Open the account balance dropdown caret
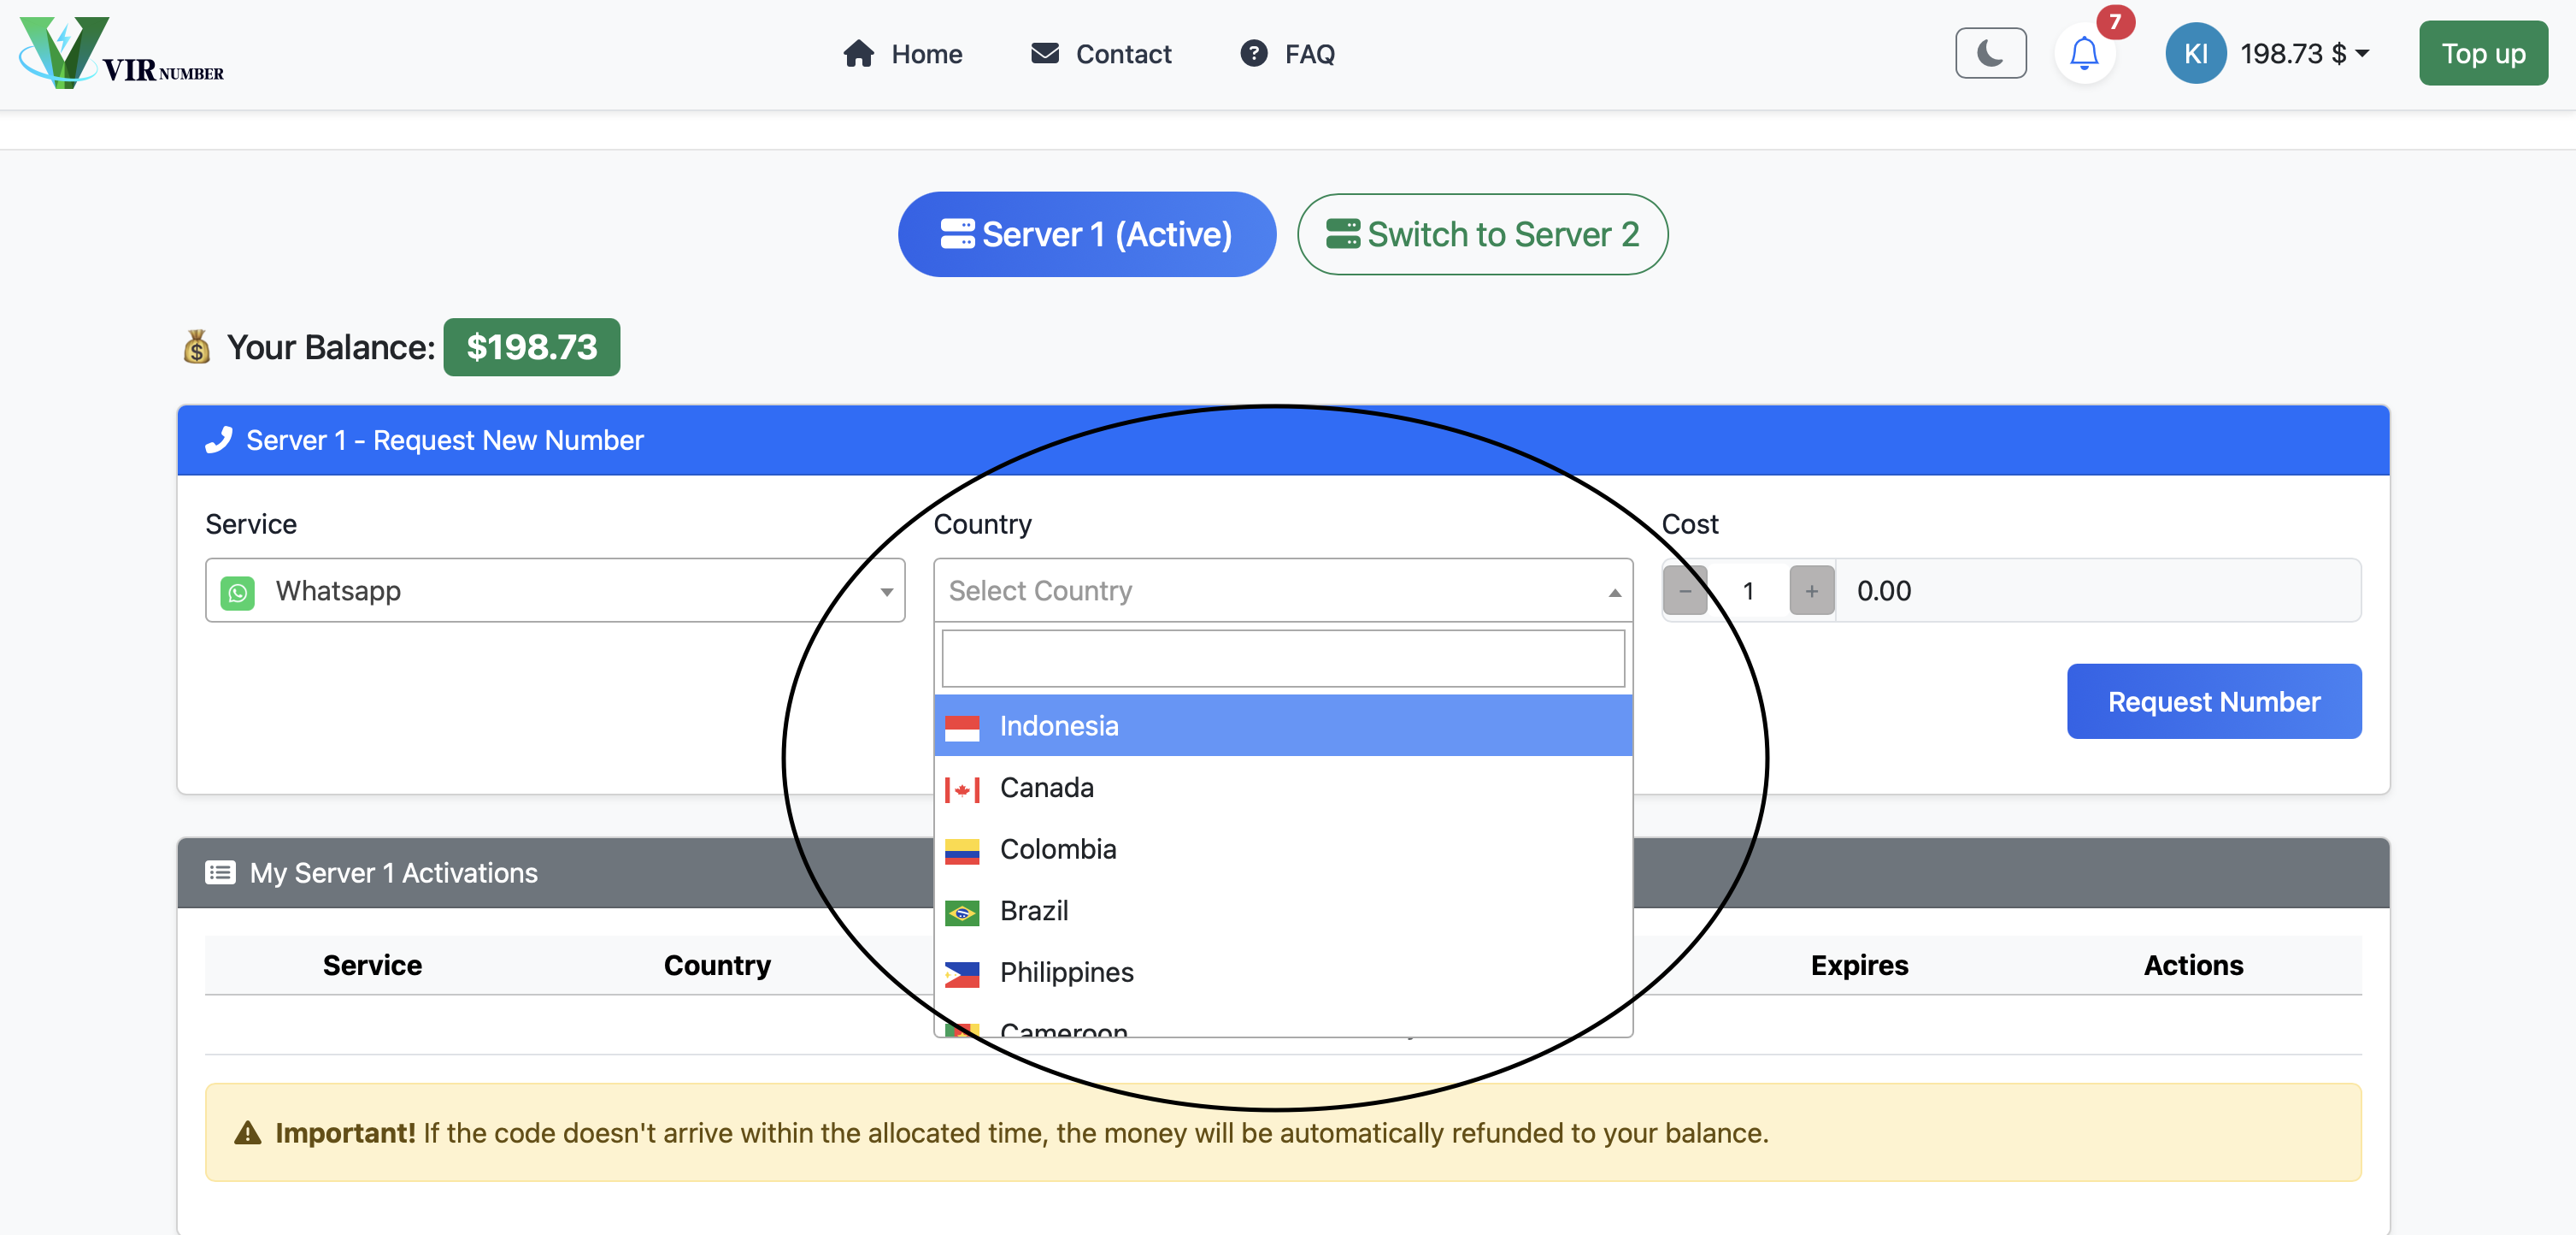This screenshot has height=1235, width=2576. (x=2362, y=54)
